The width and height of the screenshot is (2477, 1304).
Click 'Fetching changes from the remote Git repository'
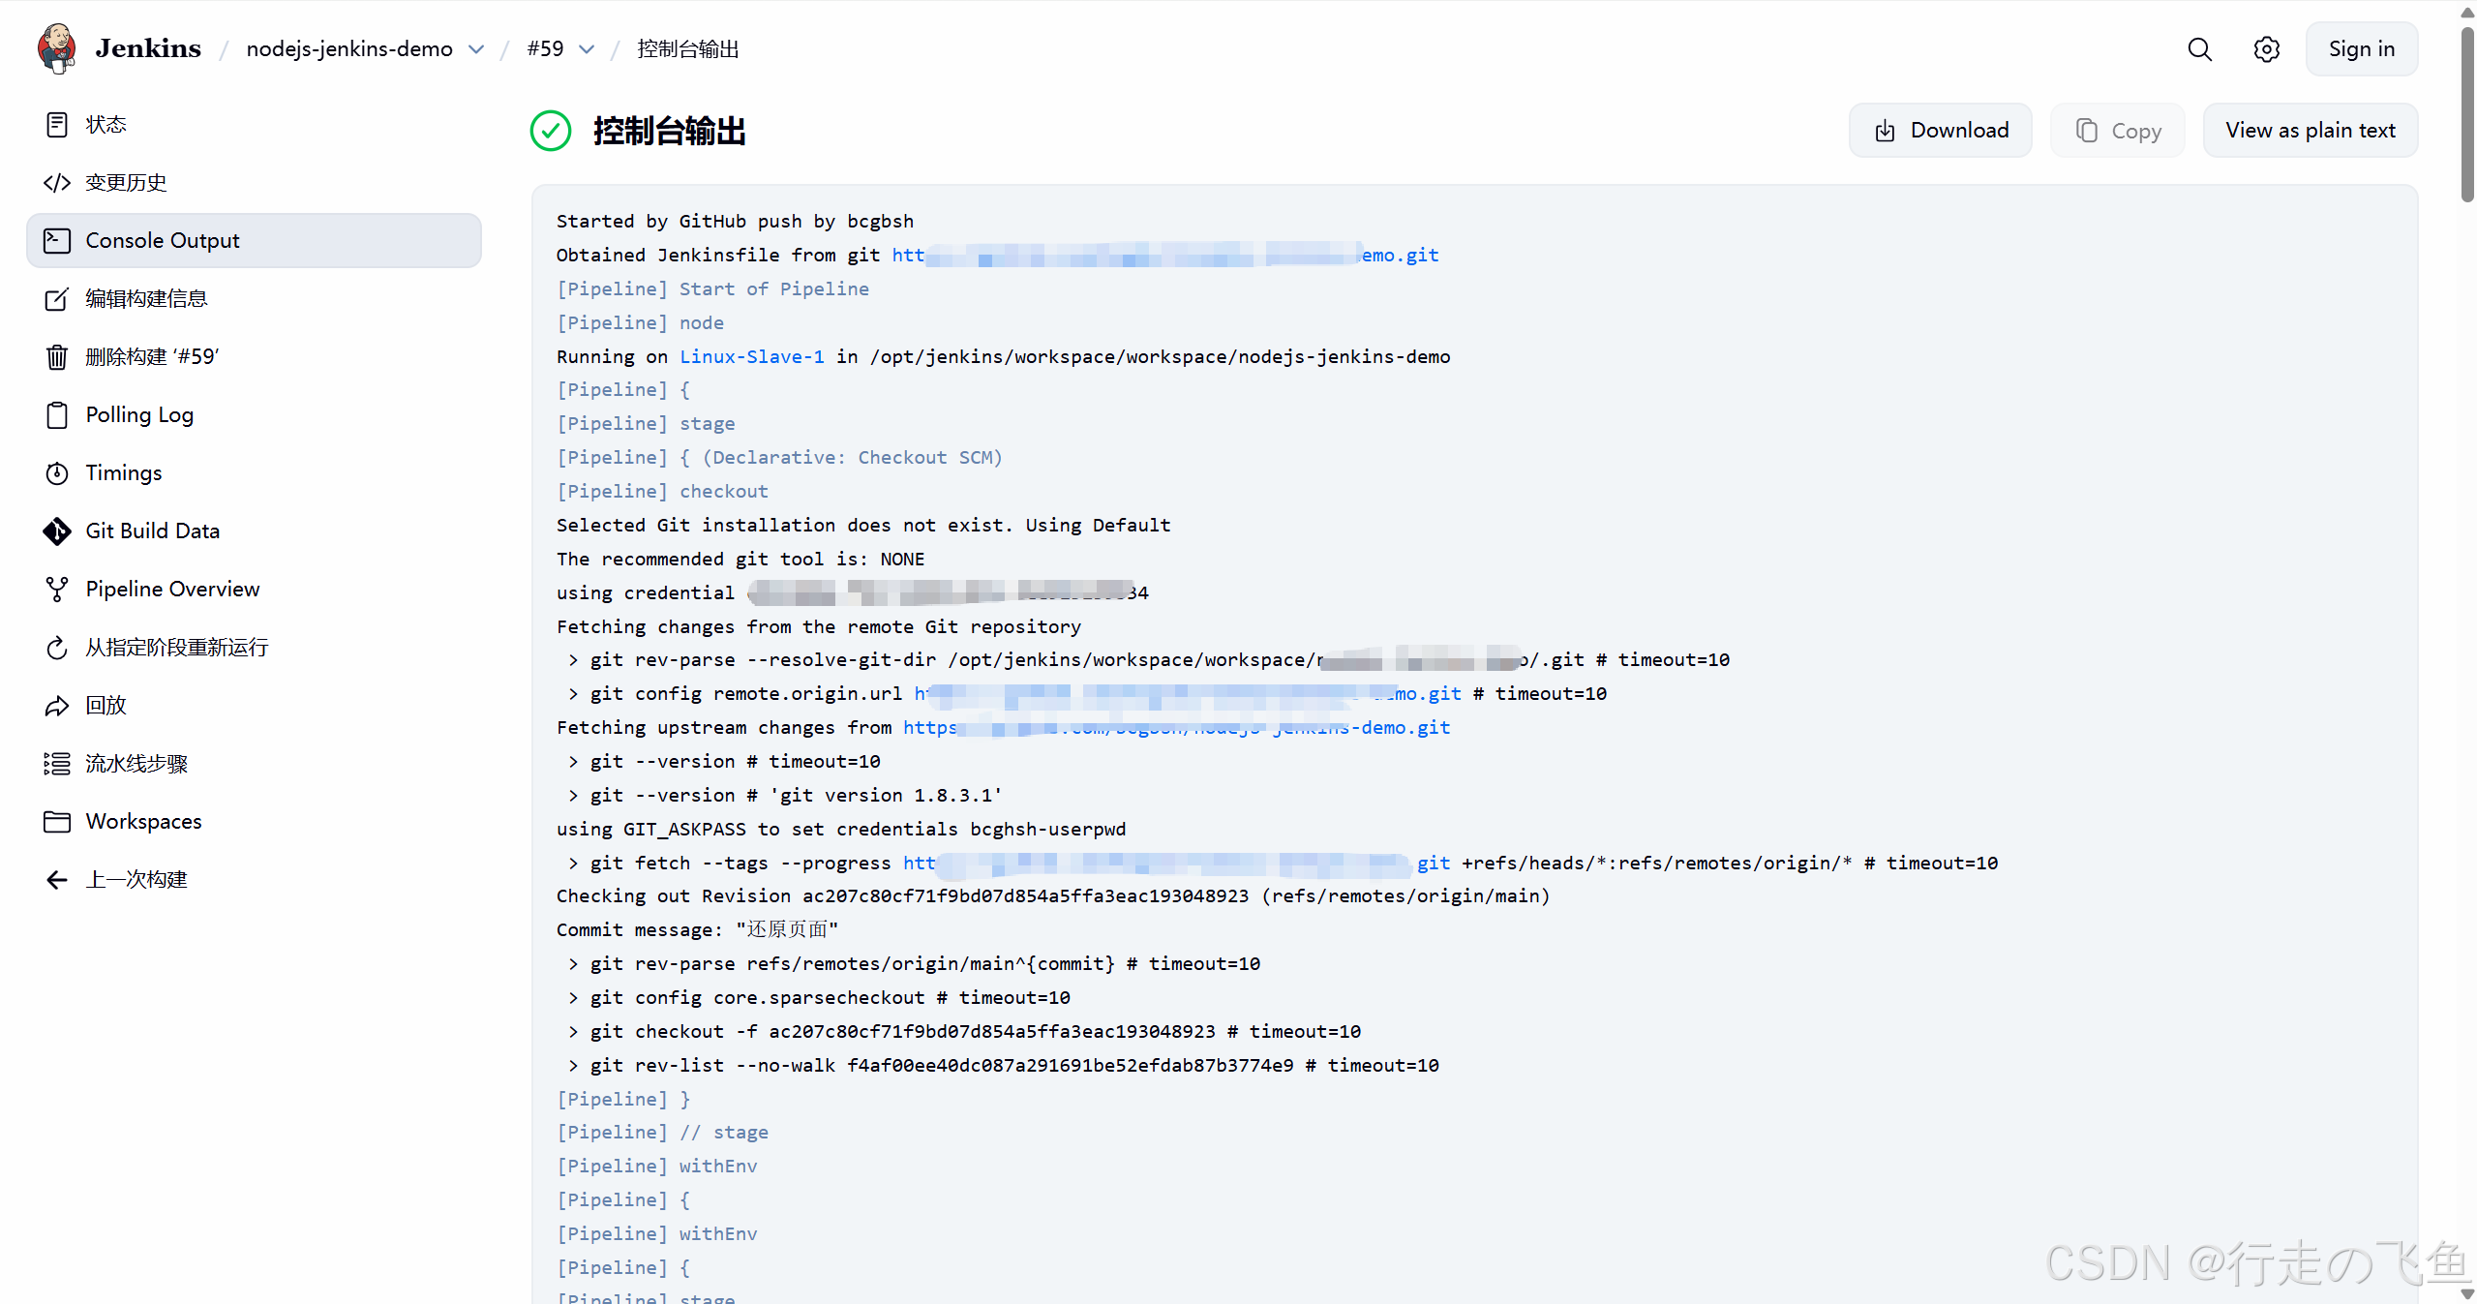click(x=819, y=627)
